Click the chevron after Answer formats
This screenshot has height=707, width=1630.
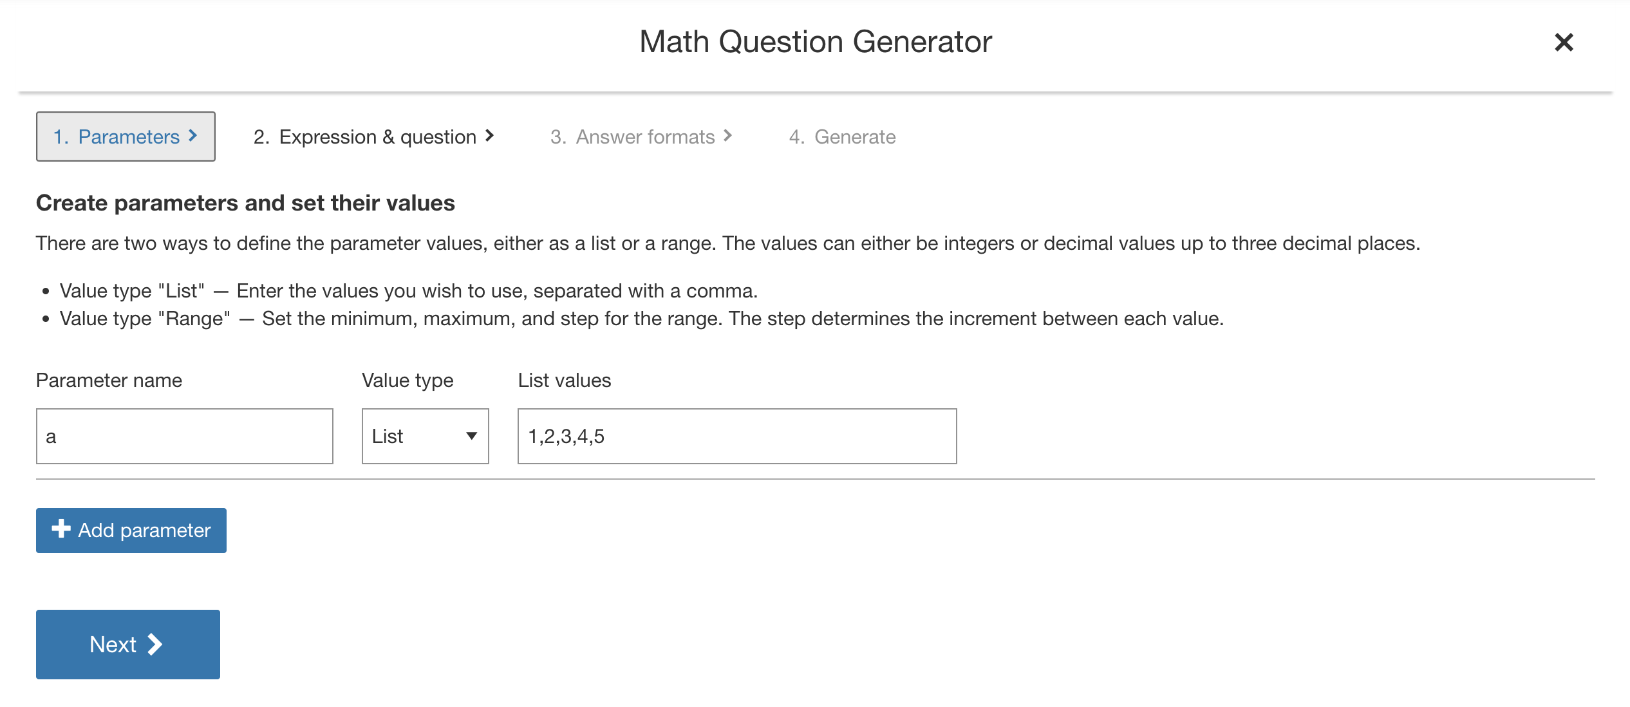tap(728, 136)
